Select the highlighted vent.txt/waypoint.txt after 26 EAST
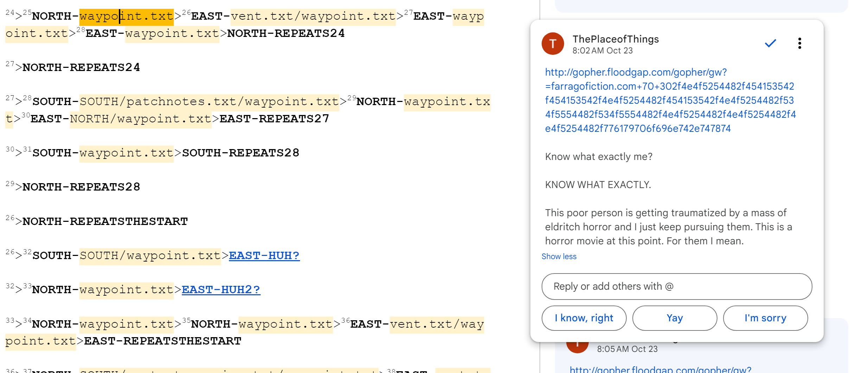The width and height of the screenshot is (868, 373). (313, 17)
